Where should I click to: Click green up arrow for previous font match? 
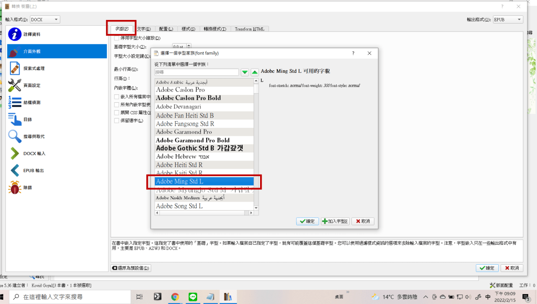pos(254,72)
